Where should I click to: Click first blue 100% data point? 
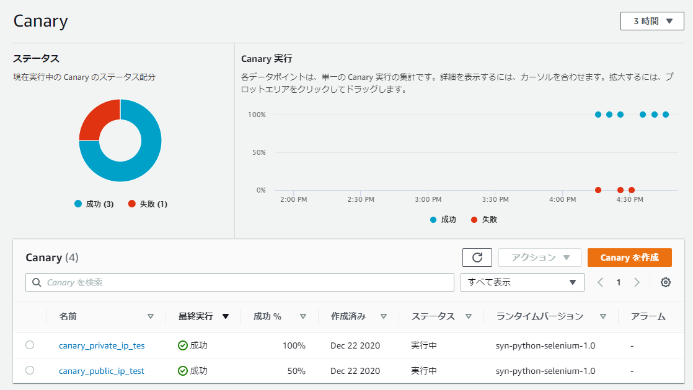pyautogui.click(x=598, y=115)
